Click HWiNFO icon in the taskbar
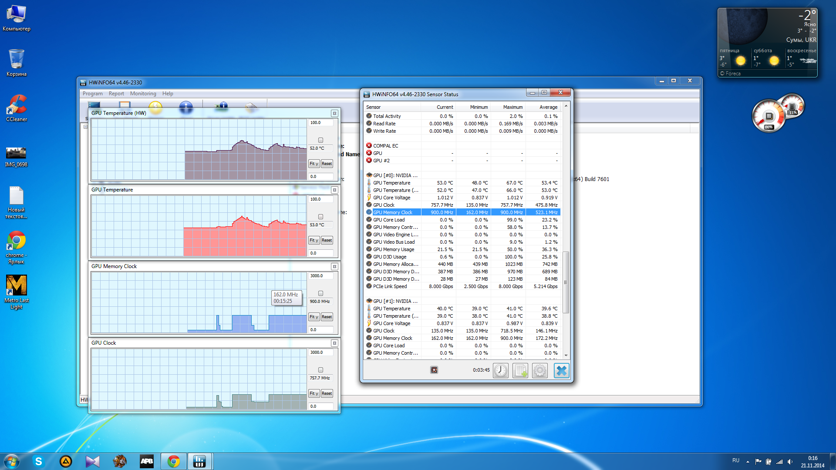 pyautogui.click(x=199, y=461)
